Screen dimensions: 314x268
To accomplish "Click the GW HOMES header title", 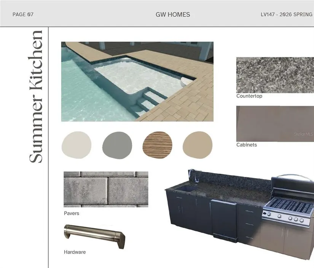I will [173, 15].
